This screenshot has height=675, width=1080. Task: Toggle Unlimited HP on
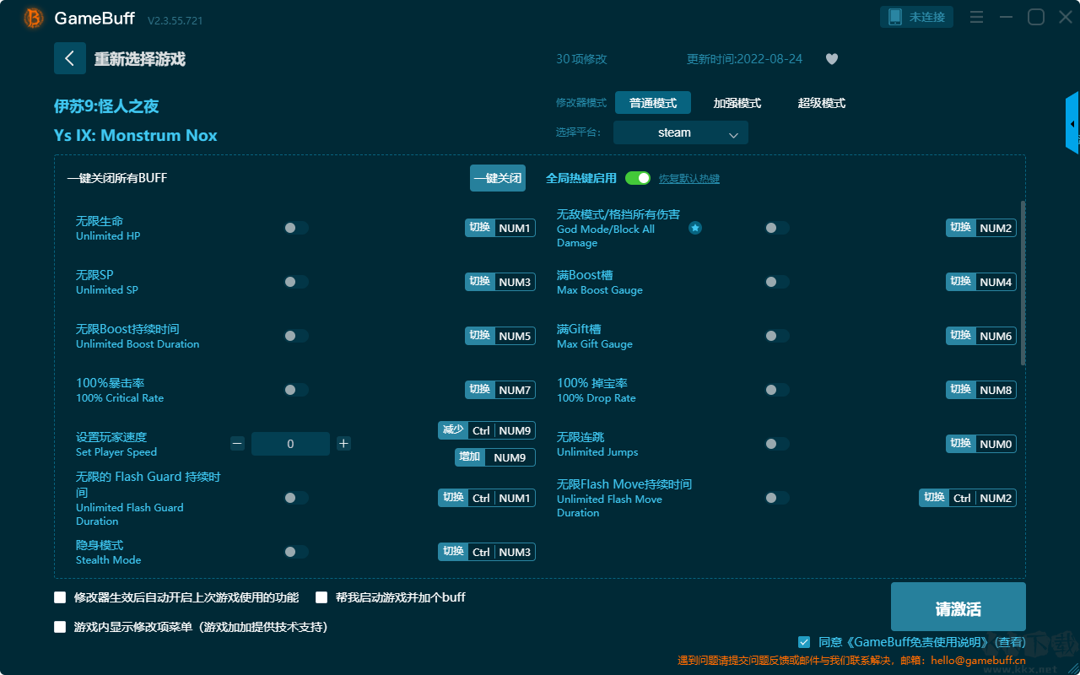click(296, 228)
